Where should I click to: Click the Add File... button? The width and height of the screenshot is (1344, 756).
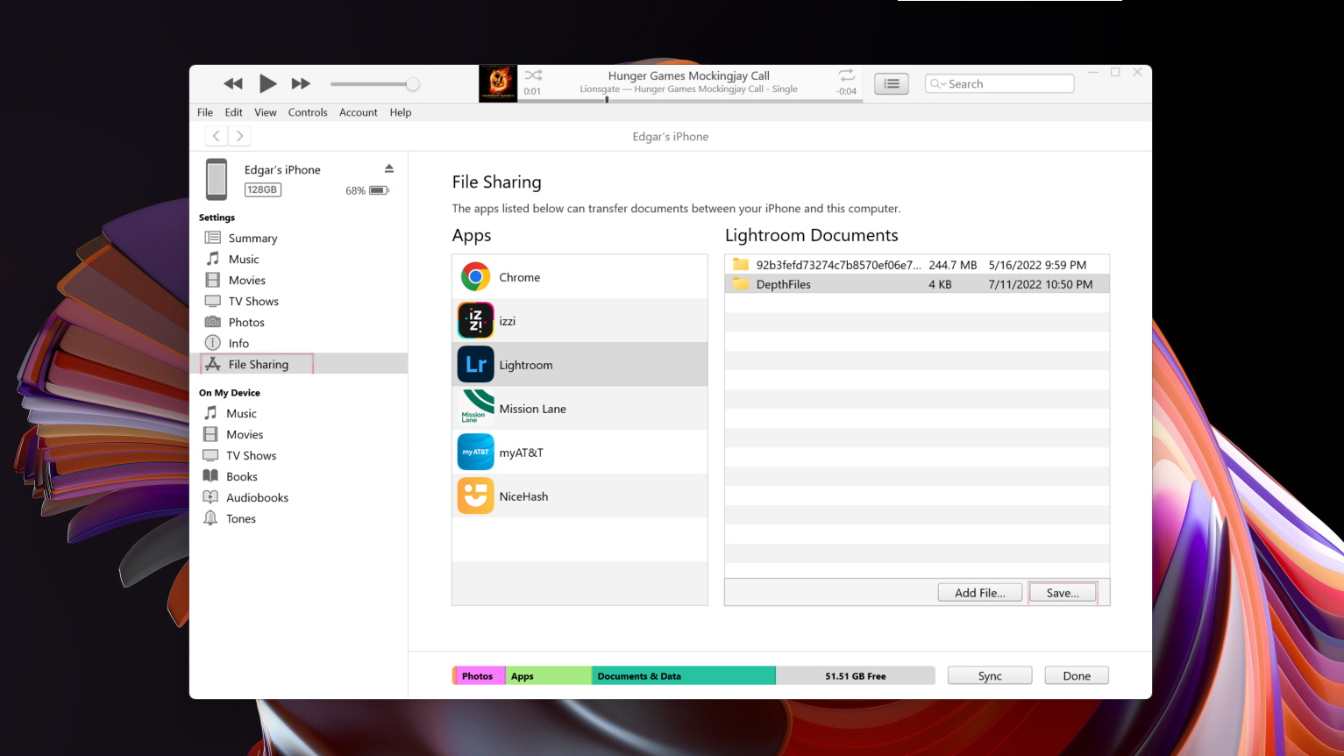(x=980, y=593)
